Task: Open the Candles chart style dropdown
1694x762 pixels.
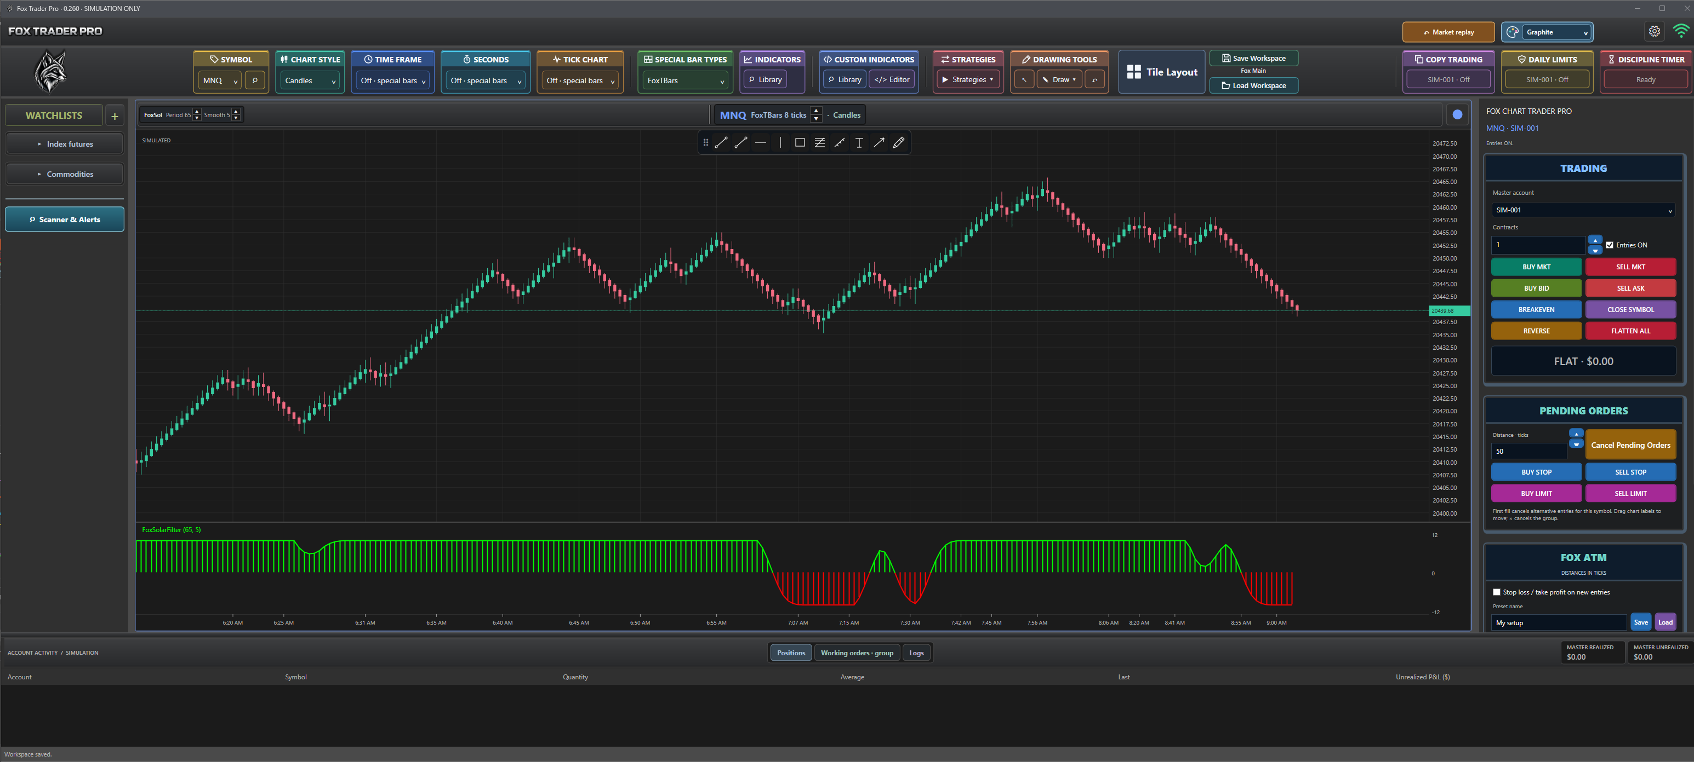Action: (x=310, y=80)
